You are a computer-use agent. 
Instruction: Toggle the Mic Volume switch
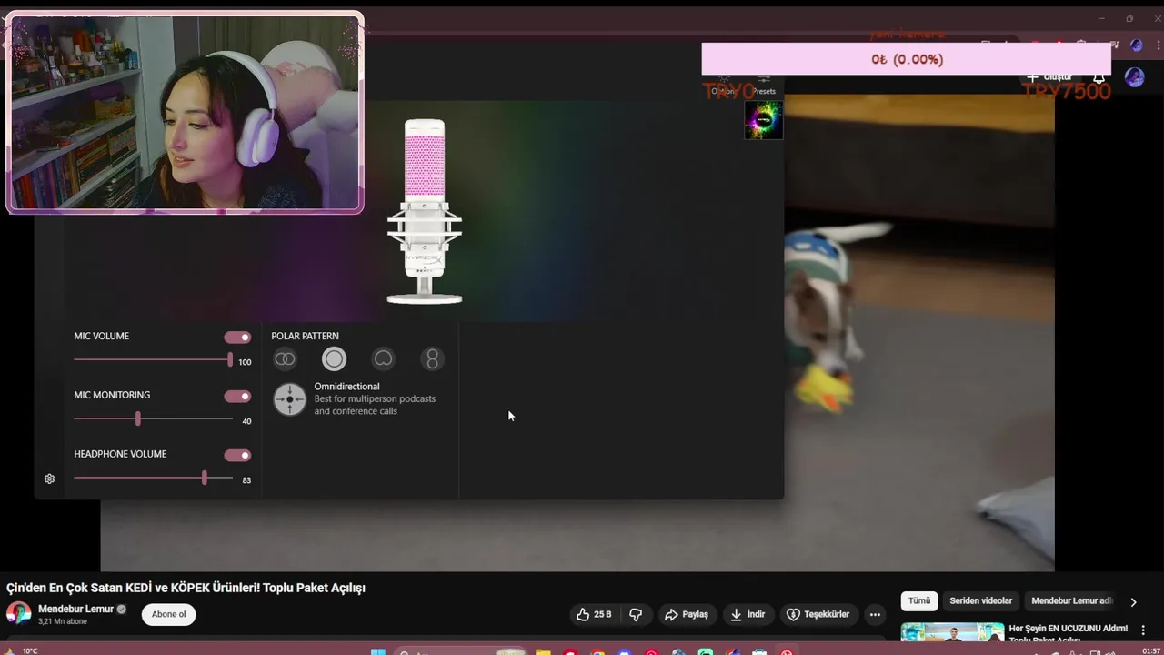(x=237, y=338)
